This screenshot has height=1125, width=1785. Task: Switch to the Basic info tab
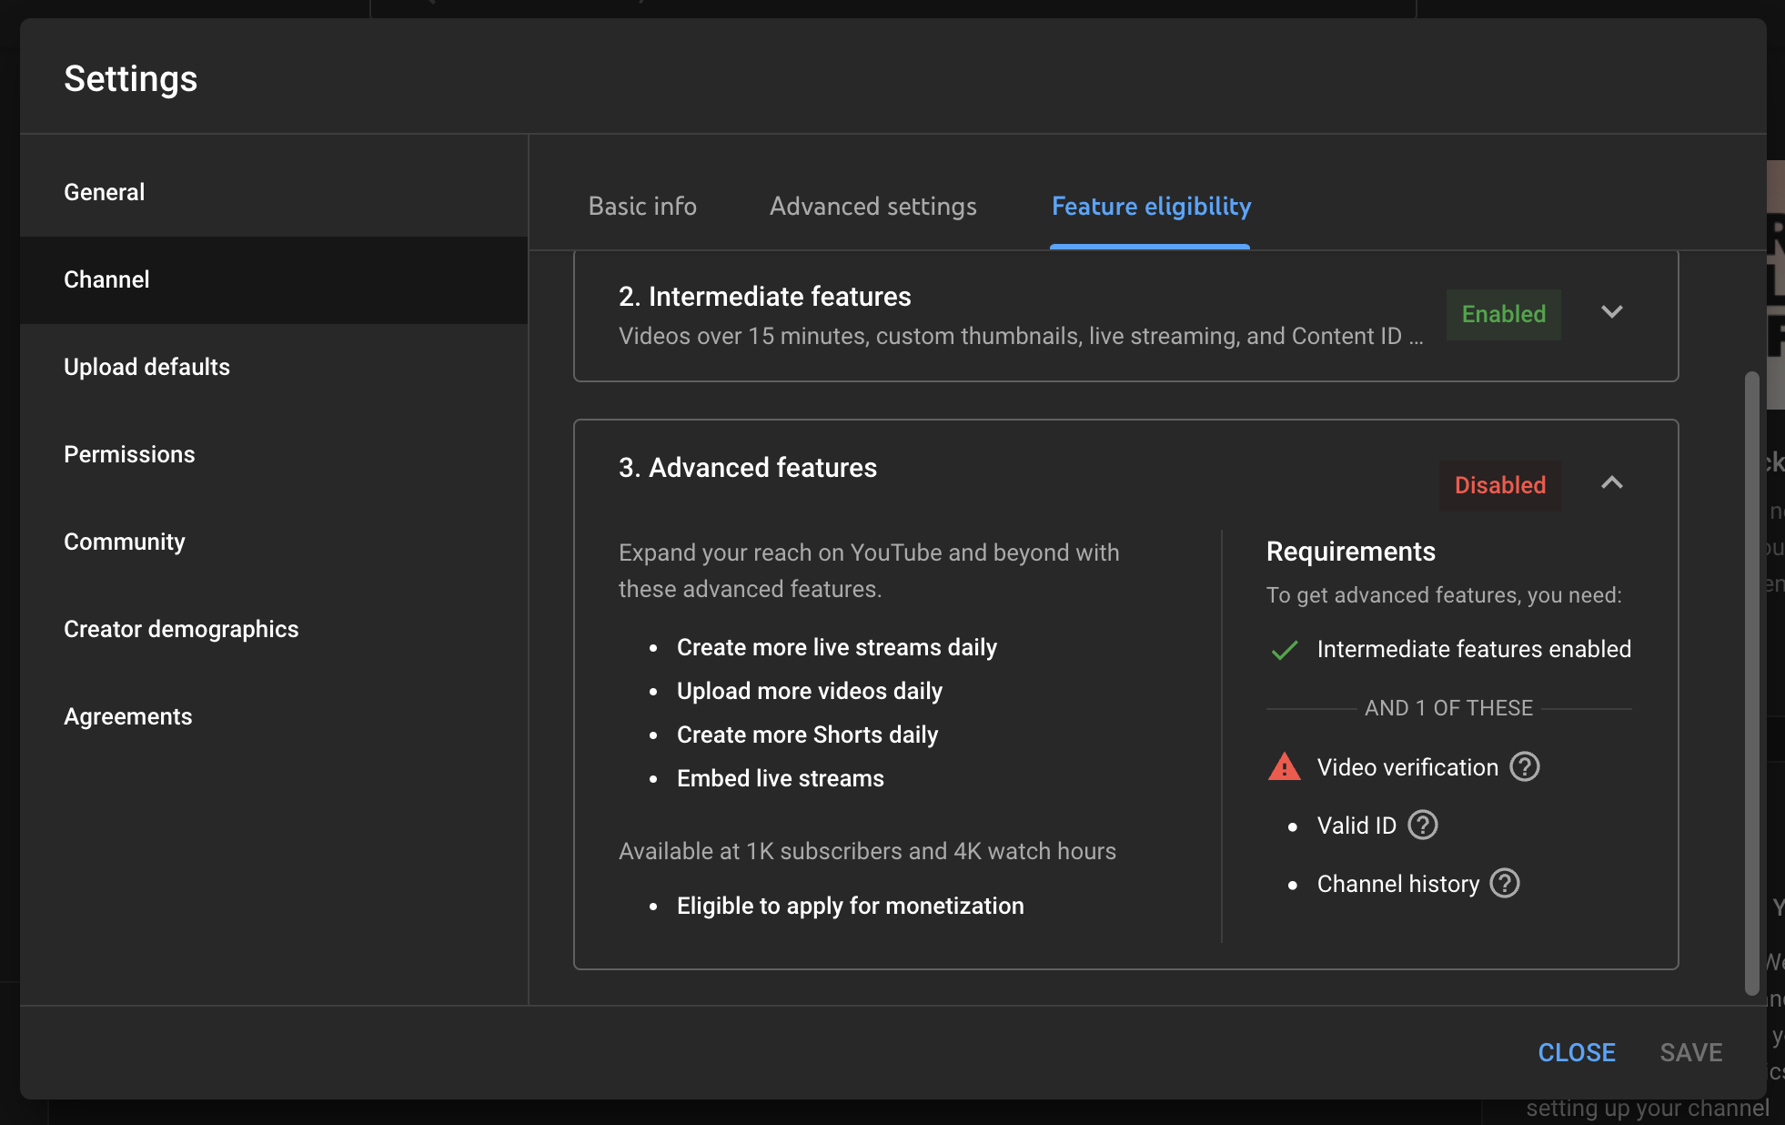[642, 207]
